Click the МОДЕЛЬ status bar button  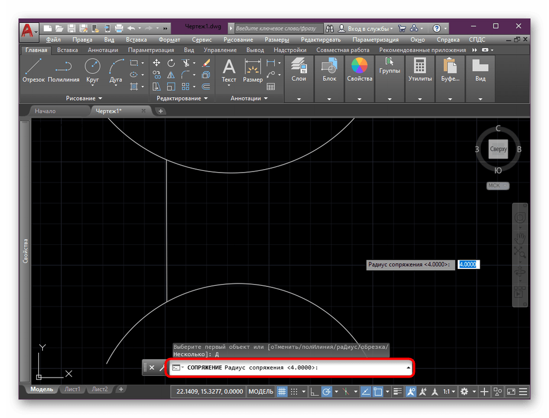261,392
